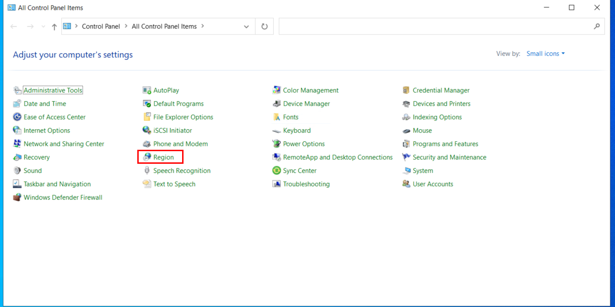
Task: Open the Security and Maintenance flag icon
Action: coord(406,157)
